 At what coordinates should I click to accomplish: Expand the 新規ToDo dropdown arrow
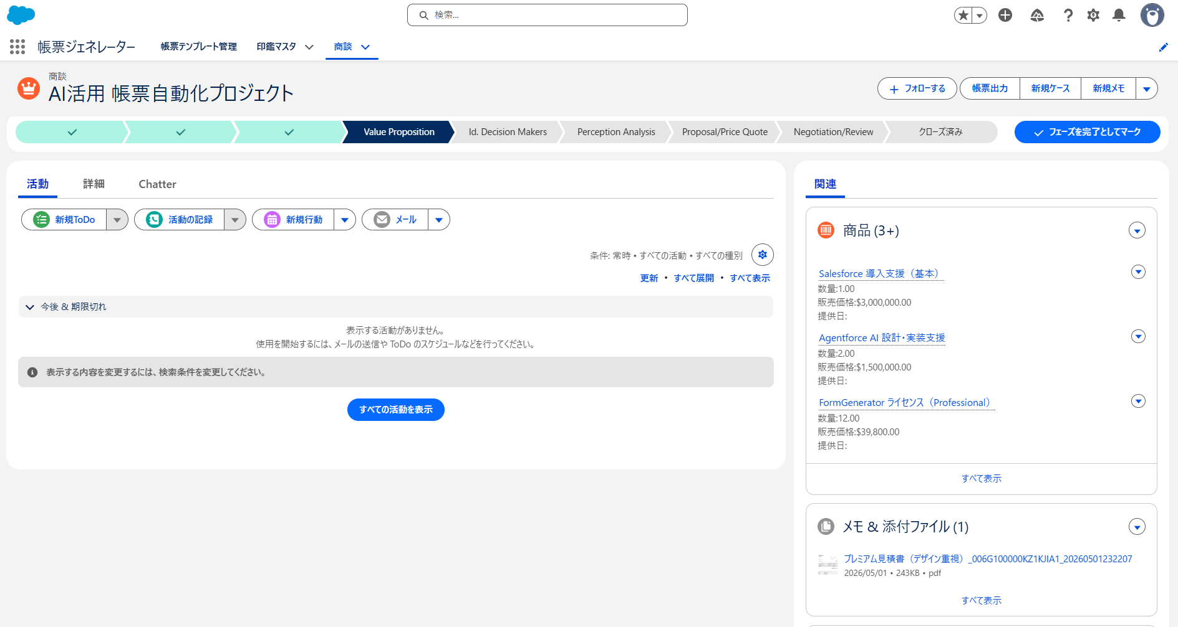(x=117, y=220)
